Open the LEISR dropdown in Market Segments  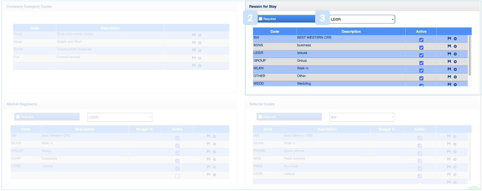(120, 117)
